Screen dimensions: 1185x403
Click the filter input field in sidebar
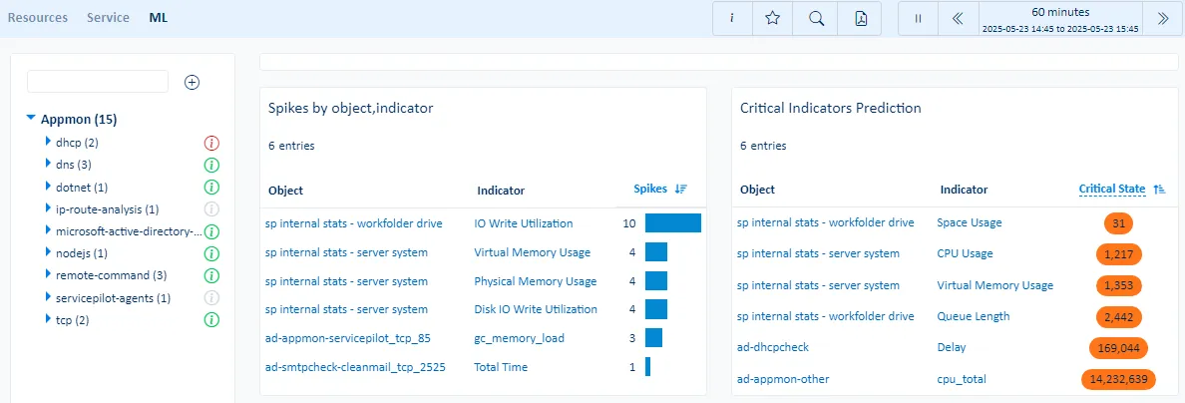pyautogui.click(x=98, y=82)
